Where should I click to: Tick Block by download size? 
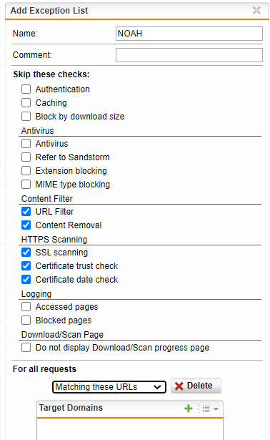coord(26,116)
